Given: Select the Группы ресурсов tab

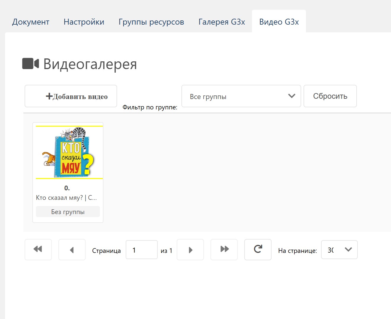Looking at the screenshot, I should 151,22.
